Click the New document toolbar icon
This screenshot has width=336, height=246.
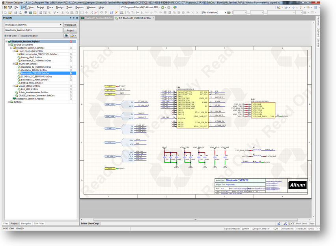click(x=6, y=13)
